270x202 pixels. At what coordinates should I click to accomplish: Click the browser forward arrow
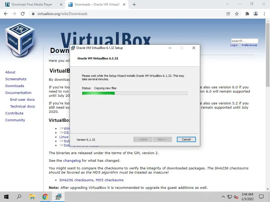14,14
